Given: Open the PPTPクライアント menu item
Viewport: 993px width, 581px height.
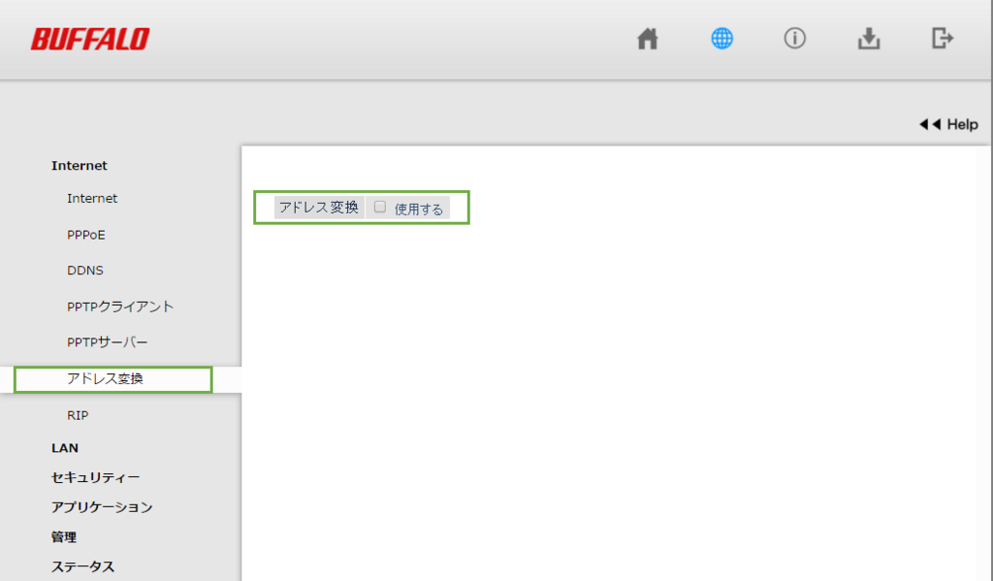Looking at the screenshot, I should click(x=120, y=307).
